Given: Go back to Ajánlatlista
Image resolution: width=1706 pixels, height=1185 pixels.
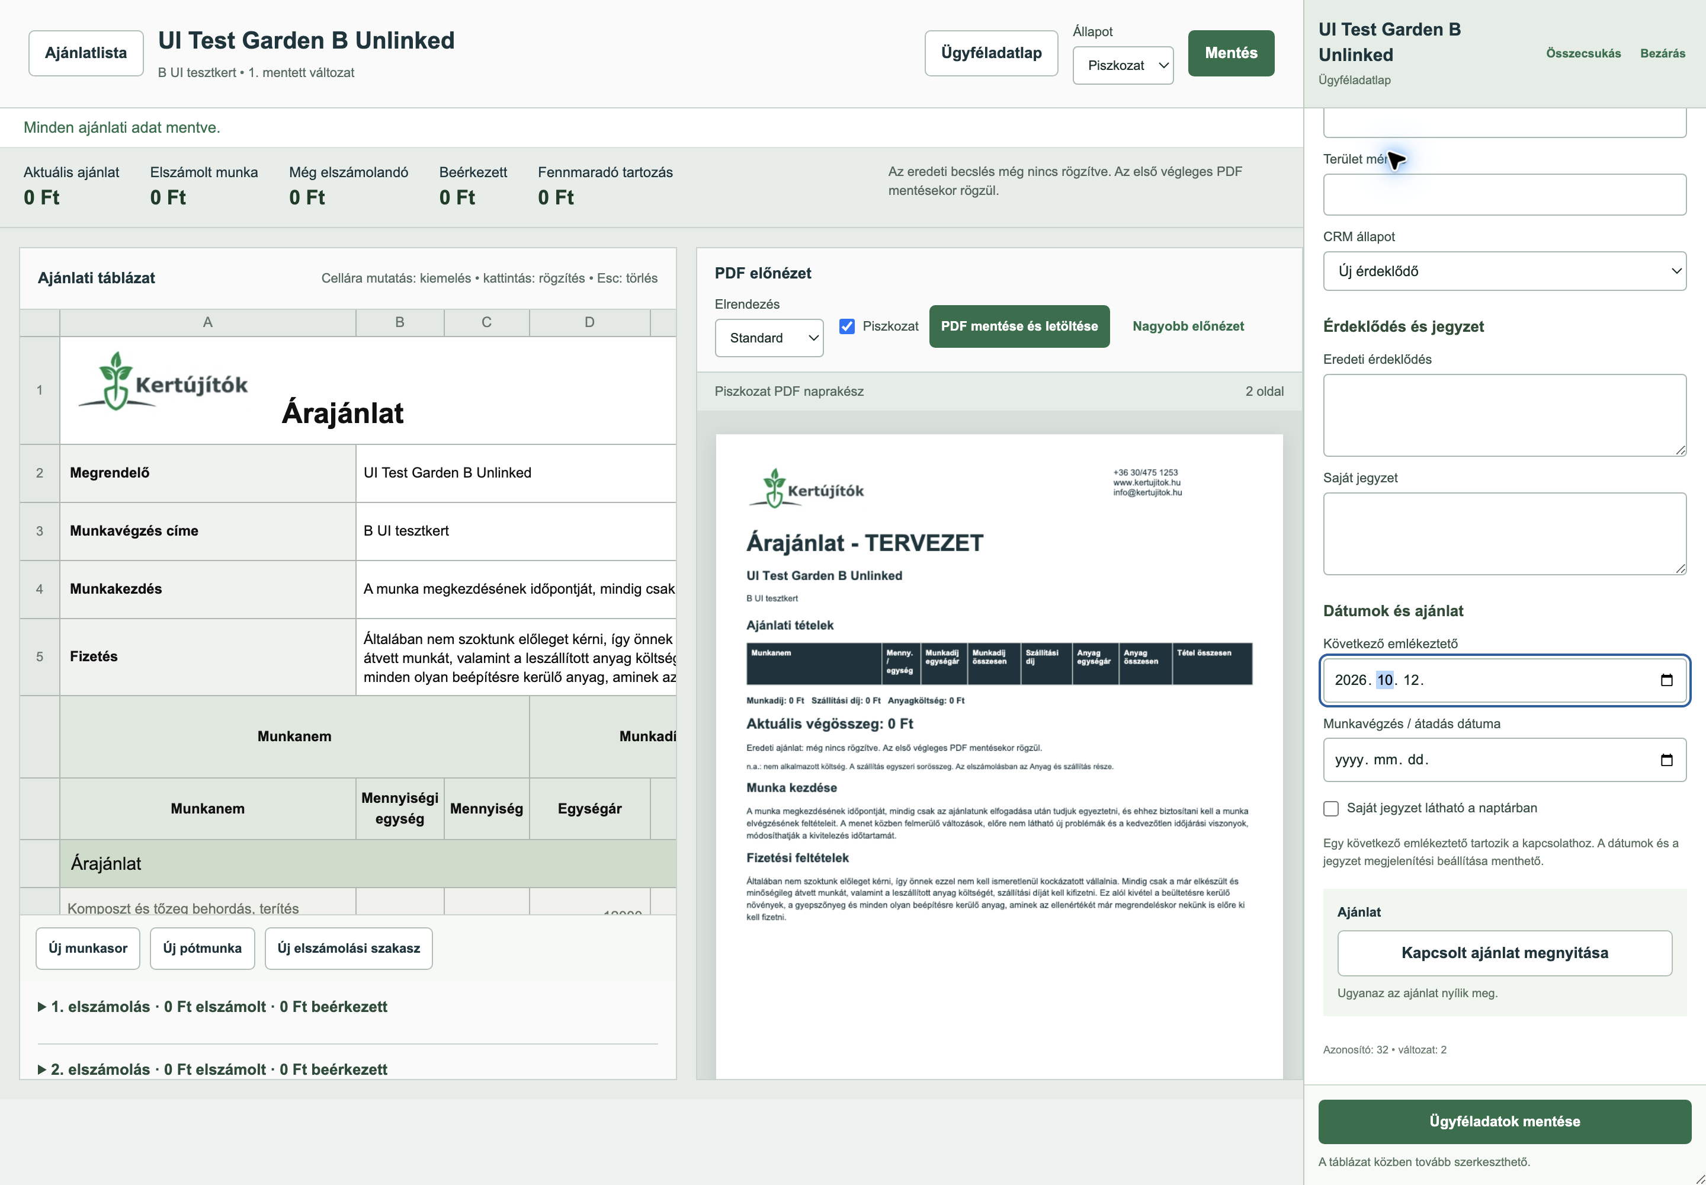Looking at the screenshot, I should pos(86,53).
